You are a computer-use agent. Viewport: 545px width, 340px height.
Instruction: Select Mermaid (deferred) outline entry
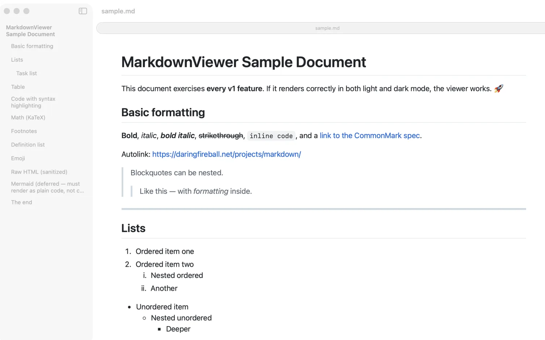click(x=47, y=187)
